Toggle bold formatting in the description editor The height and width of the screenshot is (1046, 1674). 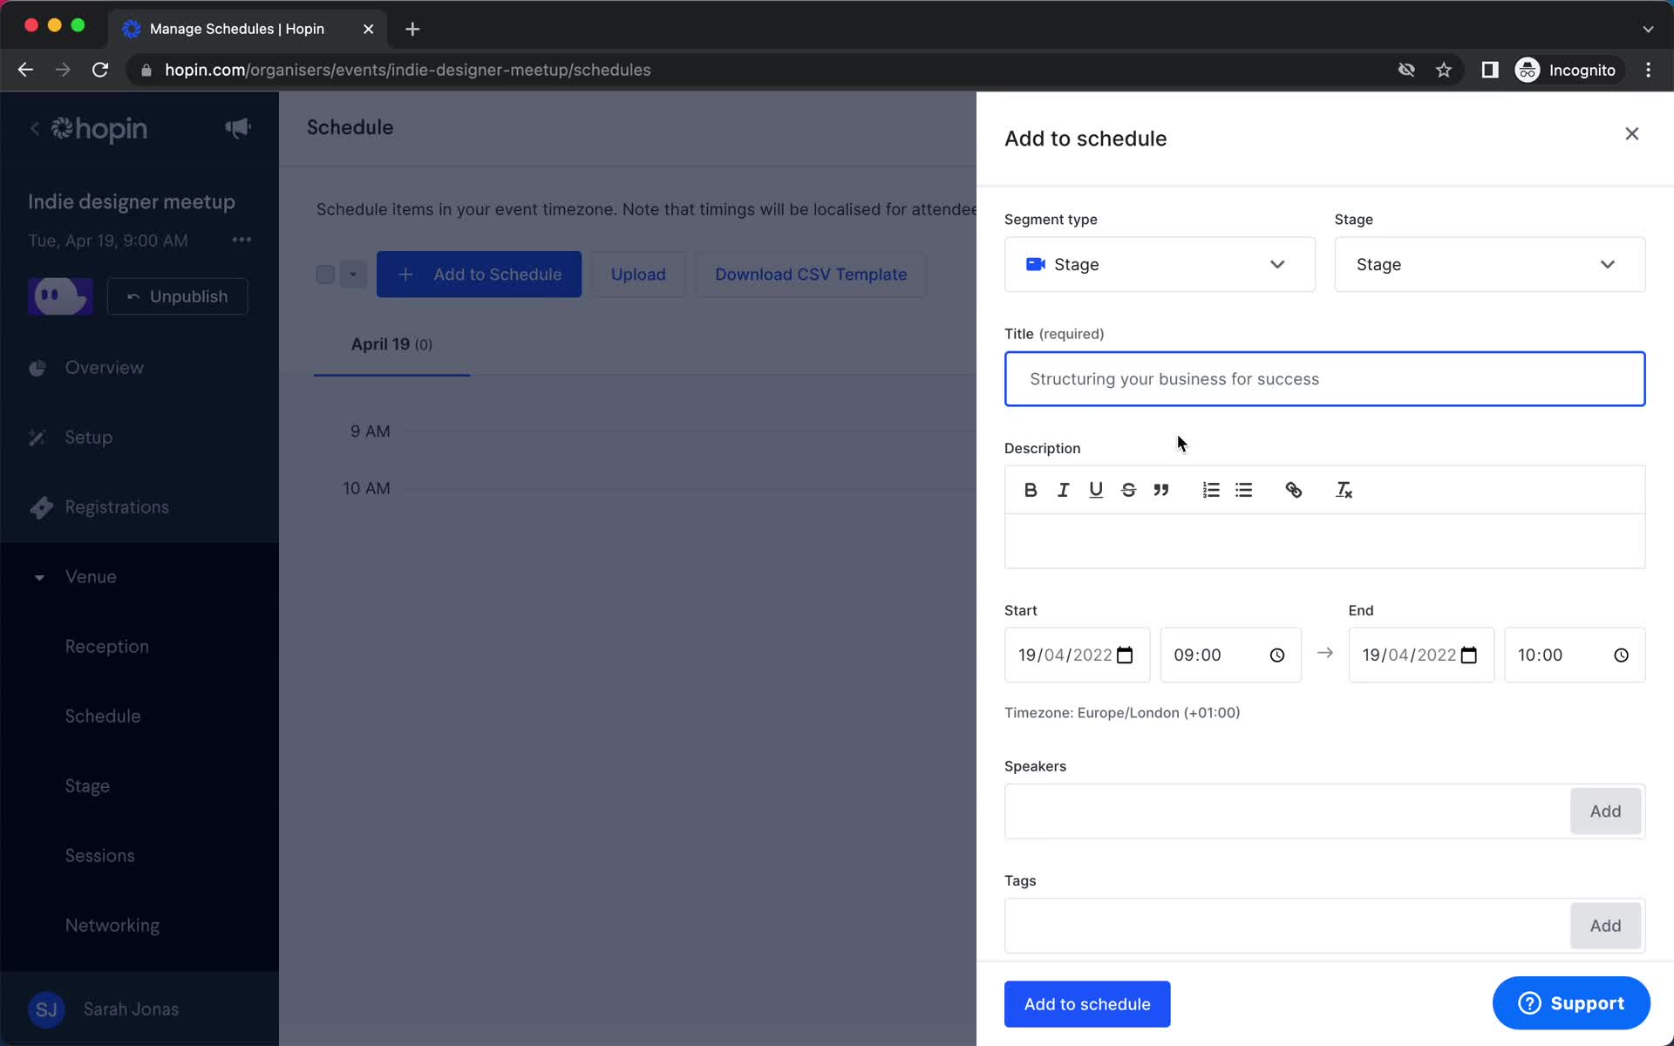(x=1031, y=490)
